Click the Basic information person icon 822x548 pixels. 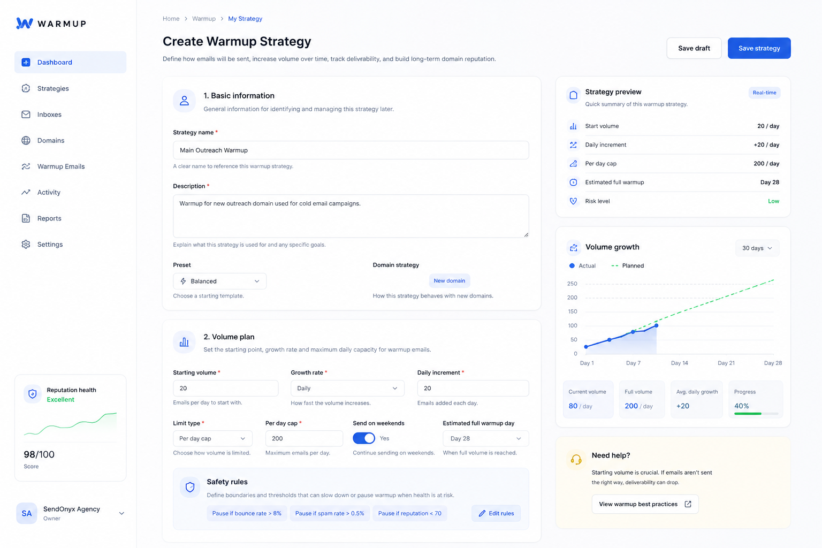point(184,101)
